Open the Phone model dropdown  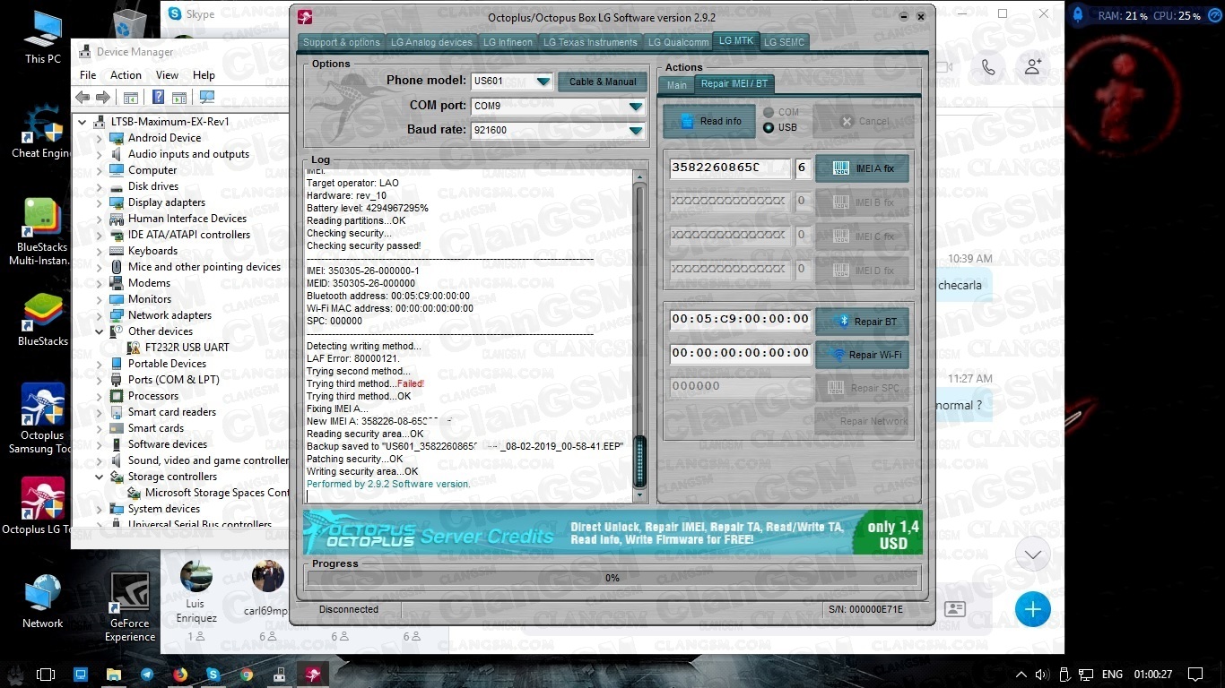click(x=543, y=82)
